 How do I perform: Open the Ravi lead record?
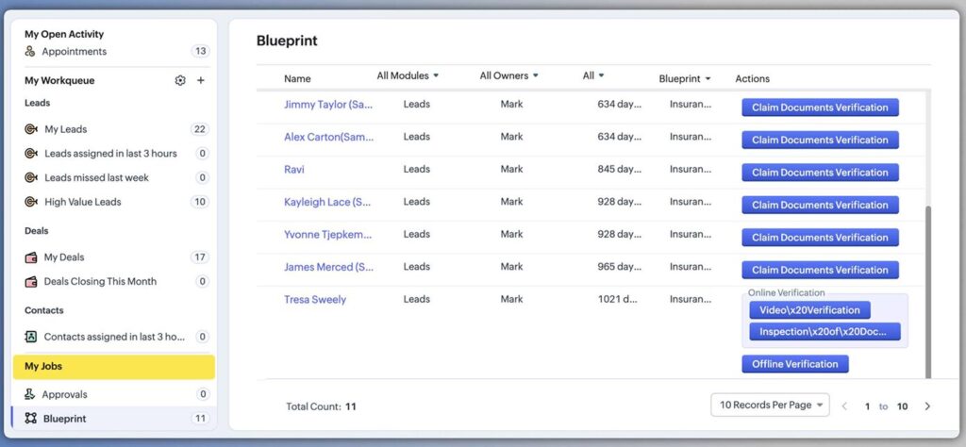click(x=294, y=170)
